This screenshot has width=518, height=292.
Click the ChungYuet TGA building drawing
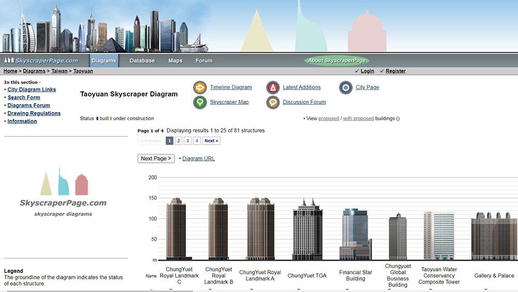point(308,229)
